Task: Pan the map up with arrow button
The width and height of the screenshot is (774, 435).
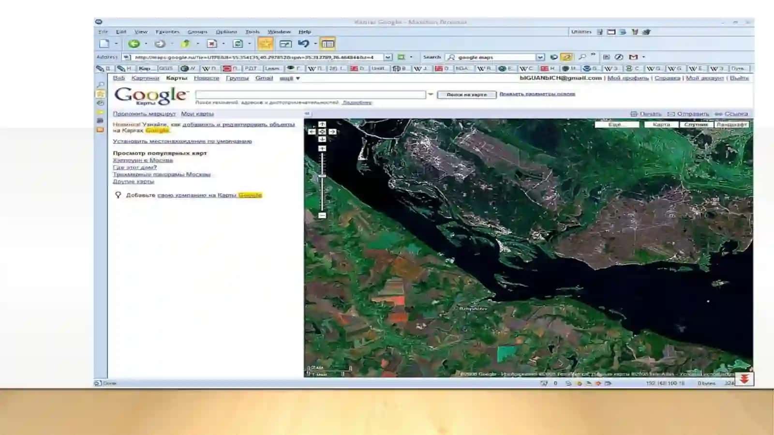Action: pos(322,124)
